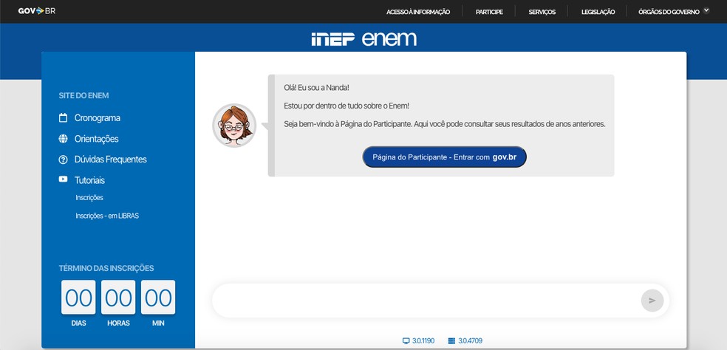Open the Tutoriais section link
This screenshot has width=727, height=350.
coord(89,180)
